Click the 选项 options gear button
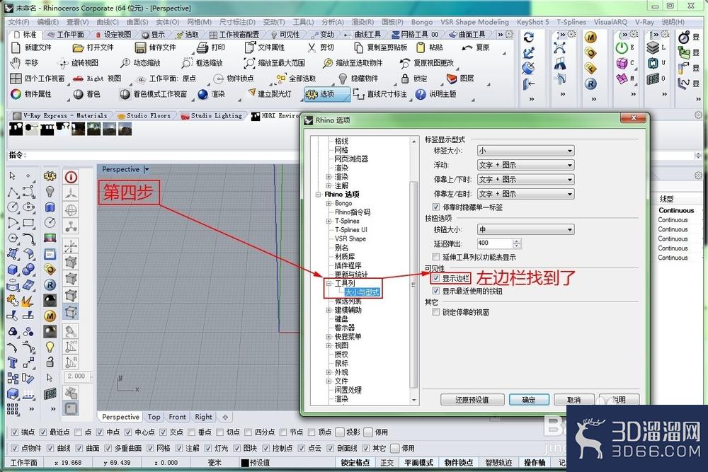708x472 pixels. coord(327,94)
